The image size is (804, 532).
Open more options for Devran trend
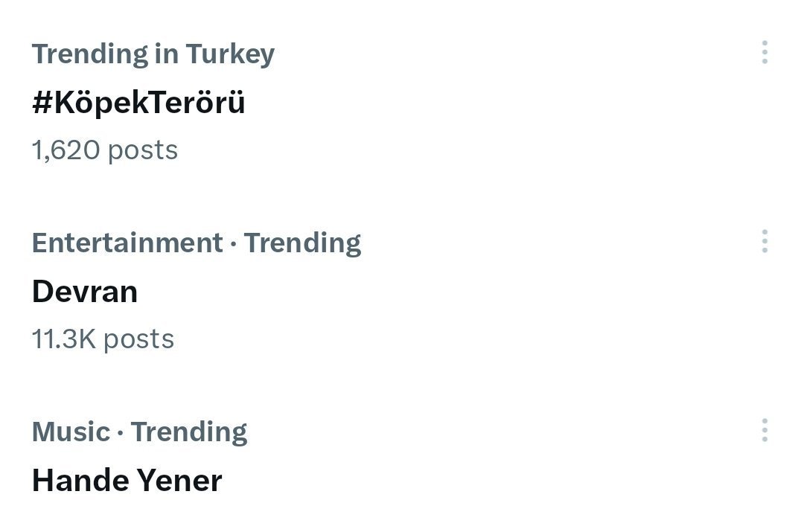click(765, 242)
